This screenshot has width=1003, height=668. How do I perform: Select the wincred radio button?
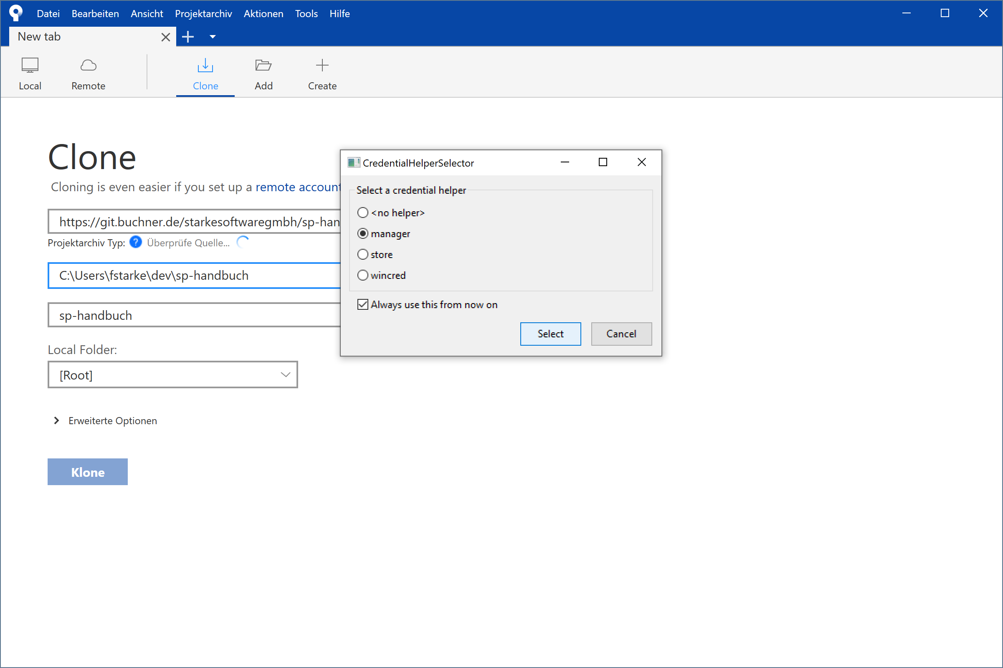362,275
